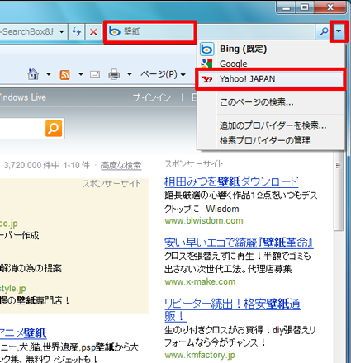Open the ページ(P) menu
Screen dimensions: 351x363
pos(163,74)
